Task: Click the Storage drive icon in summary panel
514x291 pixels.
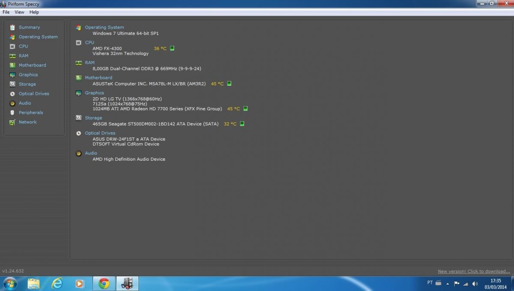Action: click(x=78, y=118)
